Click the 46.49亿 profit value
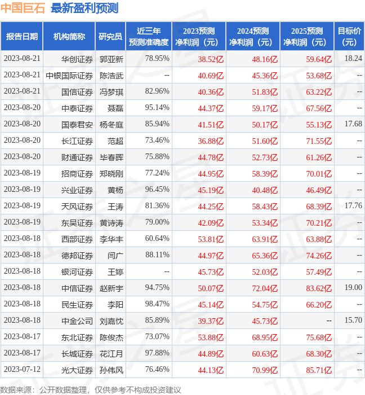Viewport: 365px width, 395px height. tap(319, 190)
